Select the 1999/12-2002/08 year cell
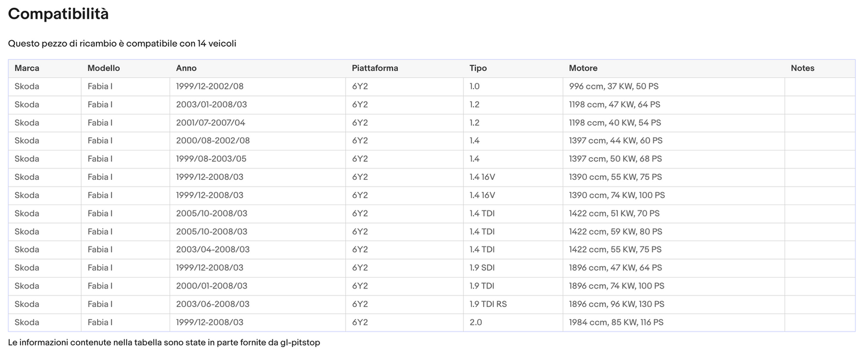 (x=210, y=86)
